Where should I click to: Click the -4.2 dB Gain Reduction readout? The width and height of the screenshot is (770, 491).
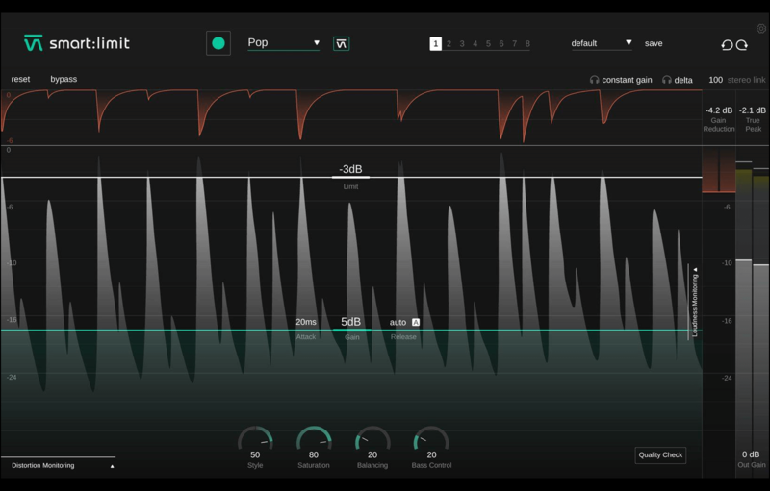719,110
